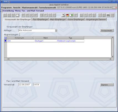Switch to the Angehängte Dateien tab

(x=96, y=19)
